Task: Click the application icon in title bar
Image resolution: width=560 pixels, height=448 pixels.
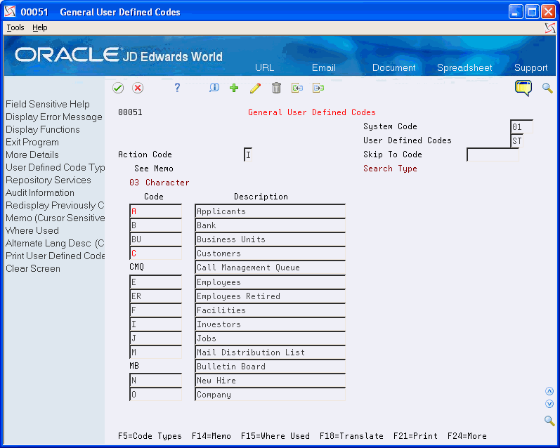Action: (10, 12)
